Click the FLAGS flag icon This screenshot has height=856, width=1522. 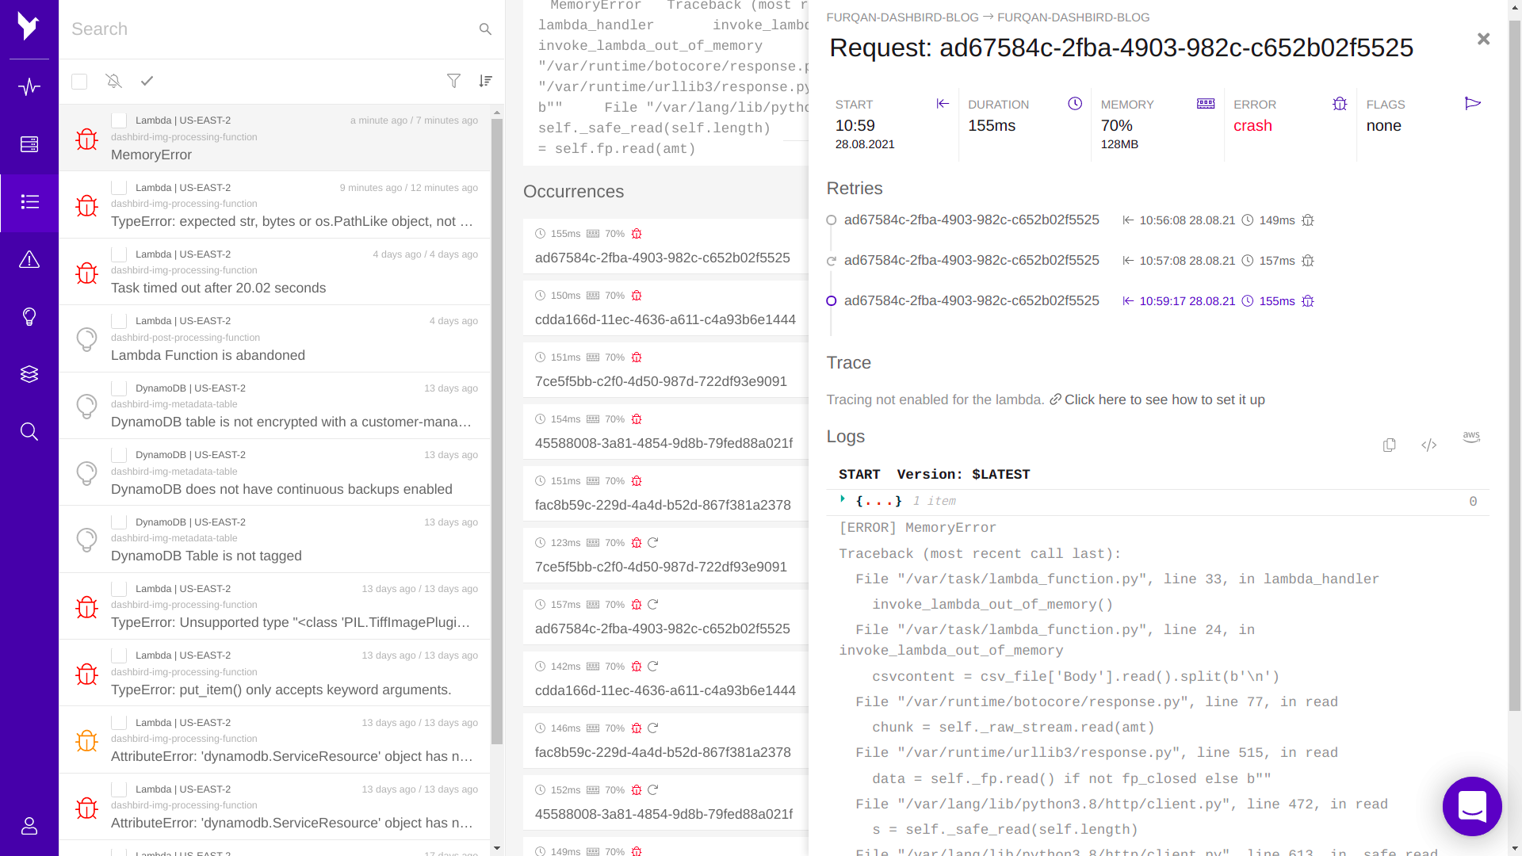coord(1473,104)
